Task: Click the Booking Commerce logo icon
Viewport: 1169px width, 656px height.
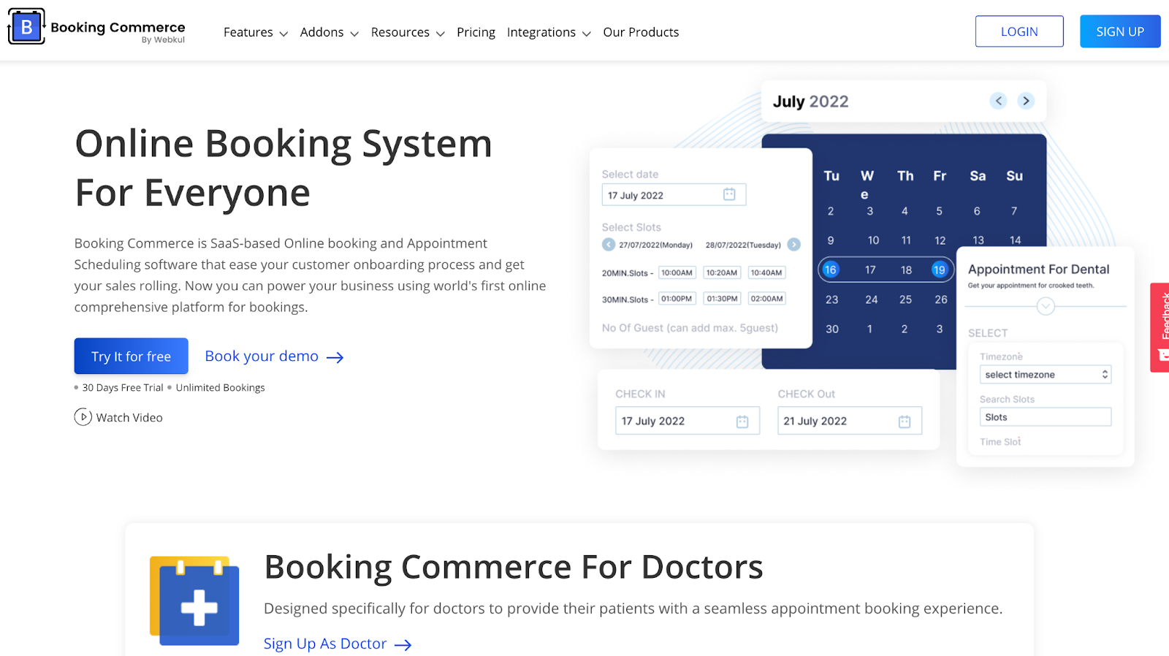Action: tap(26, 27)
